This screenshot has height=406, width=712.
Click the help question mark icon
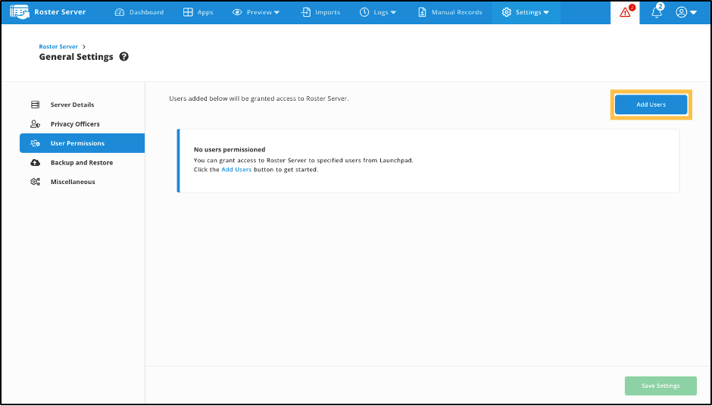124,57
